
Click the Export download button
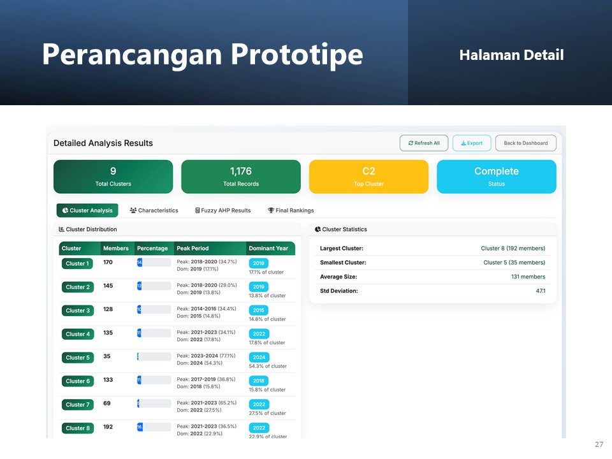pyautogui.click(x=472, y=143)
